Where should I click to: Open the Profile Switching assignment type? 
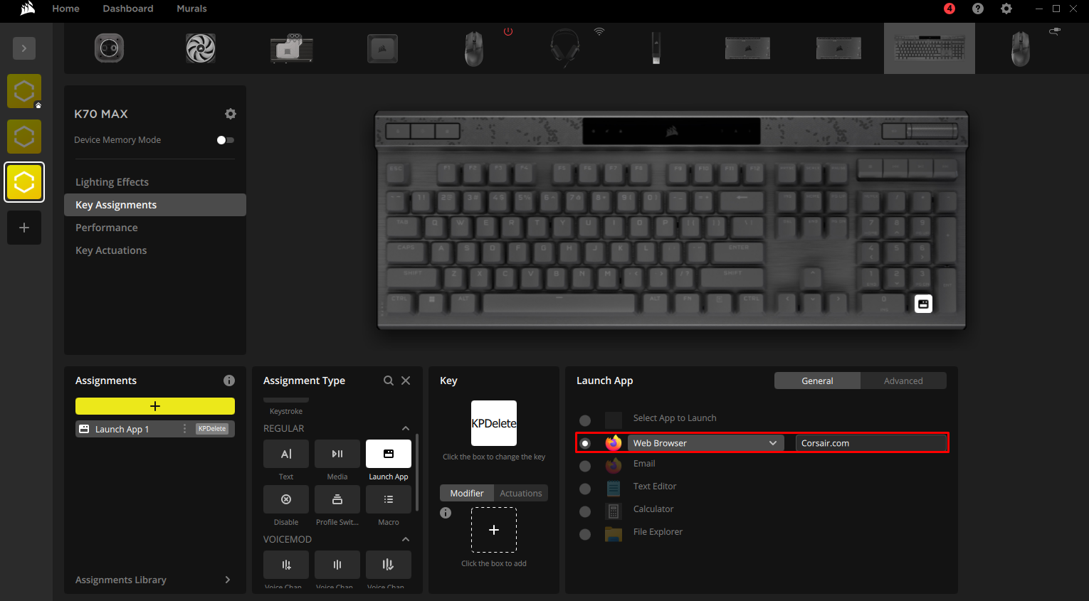click(337, 499)
